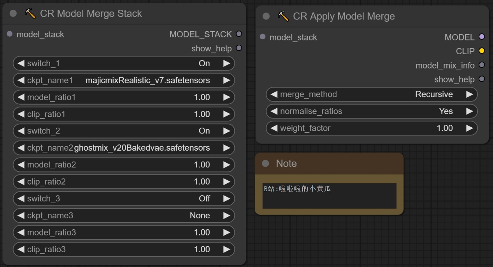Click the model_mix_info output port
This screenshot has width=493, height=267.
coord(482,65)
